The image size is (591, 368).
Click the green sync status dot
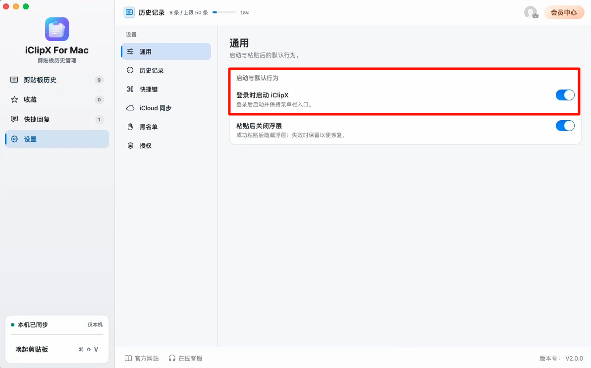pyautogui.click(x=12, y=325)
